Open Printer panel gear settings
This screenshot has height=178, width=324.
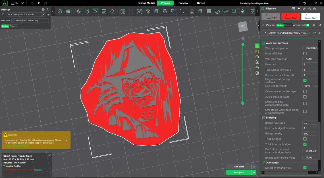[x=43, y=9]
